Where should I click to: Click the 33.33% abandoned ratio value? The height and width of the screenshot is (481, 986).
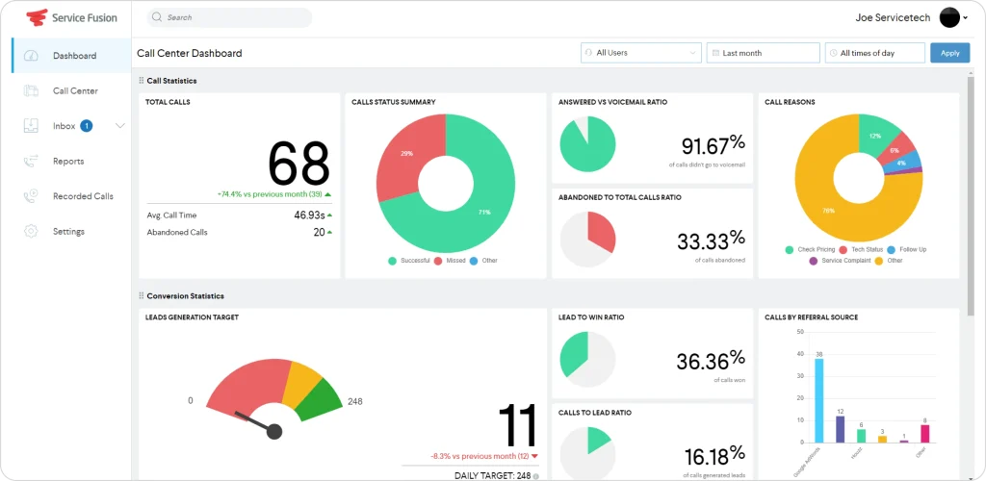(712, 240)
